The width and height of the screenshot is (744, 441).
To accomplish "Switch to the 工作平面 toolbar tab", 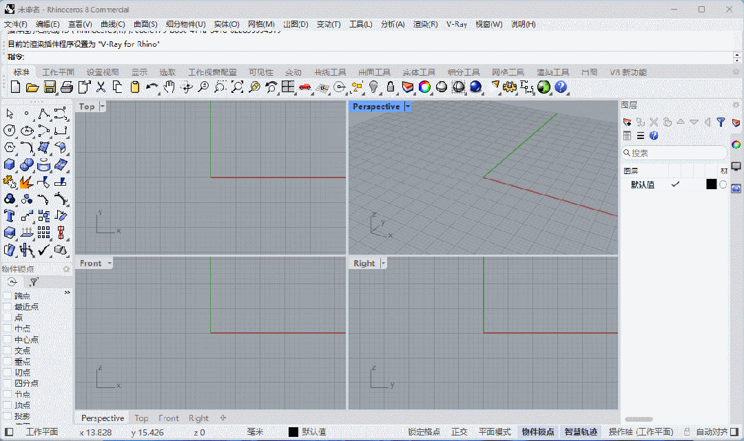I will (x=59, y=72).
